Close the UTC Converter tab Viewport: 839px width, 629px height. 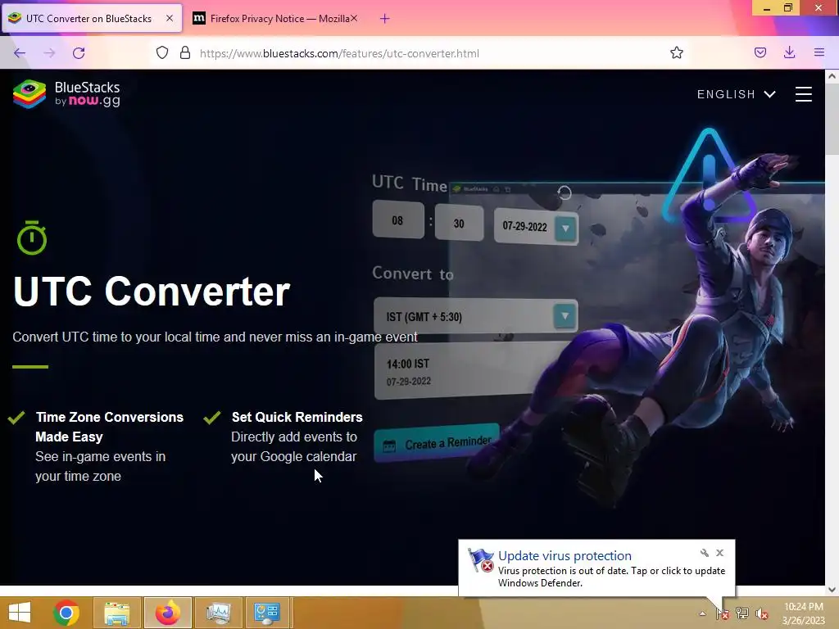pyautogui.click(x=170, y=18)
